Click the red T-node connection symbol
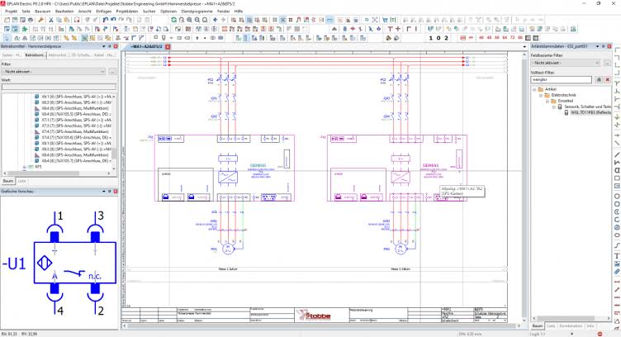The image size is (621, 337). [x=390, y=29]
